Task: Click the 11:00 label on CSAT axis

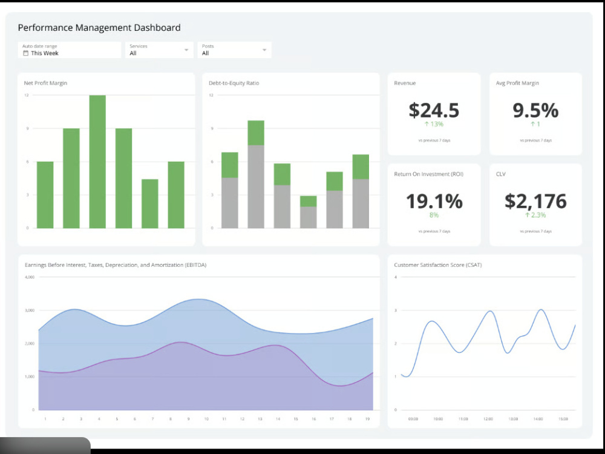Action: tap(463, 419)
